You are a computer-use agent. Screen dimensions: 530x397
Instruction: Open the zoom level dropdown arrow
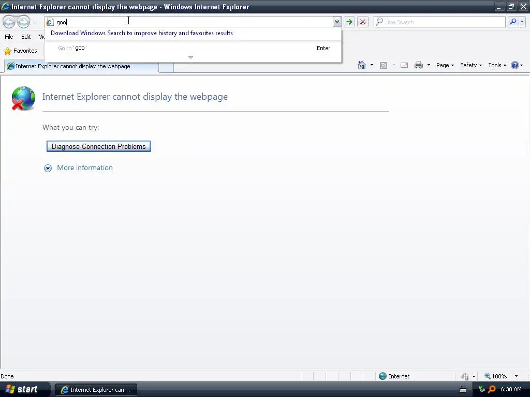coord(516,376)
